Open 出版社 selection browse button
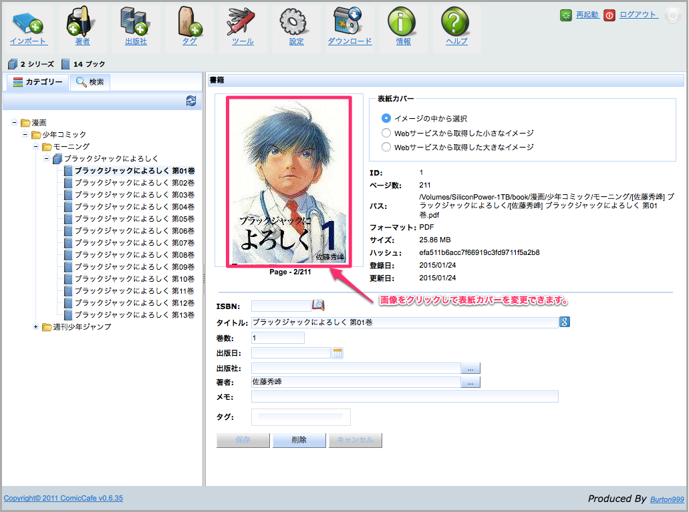This screenshot has height=512, width=689. click(470, 368)
